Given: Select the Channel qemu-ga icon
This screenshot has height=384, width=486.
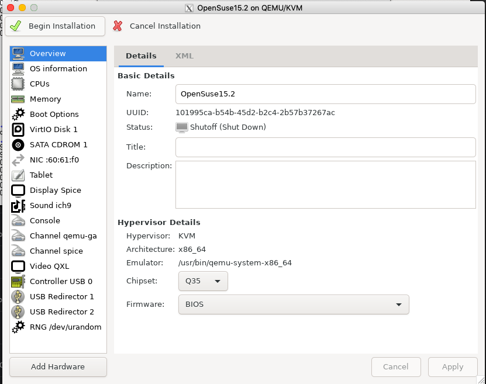Looking at the screenshot, I should [x=18, y=236].
